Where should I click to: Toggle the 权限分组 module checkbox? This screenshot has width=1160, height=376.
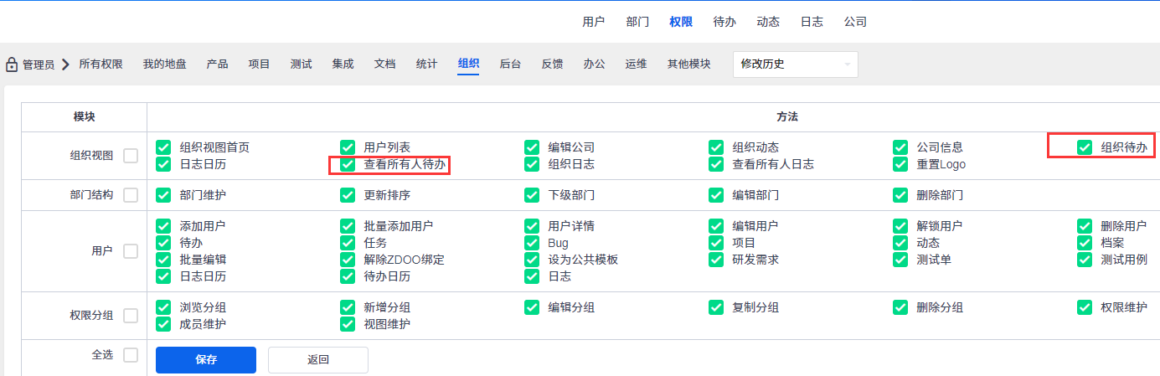(131, 316)
